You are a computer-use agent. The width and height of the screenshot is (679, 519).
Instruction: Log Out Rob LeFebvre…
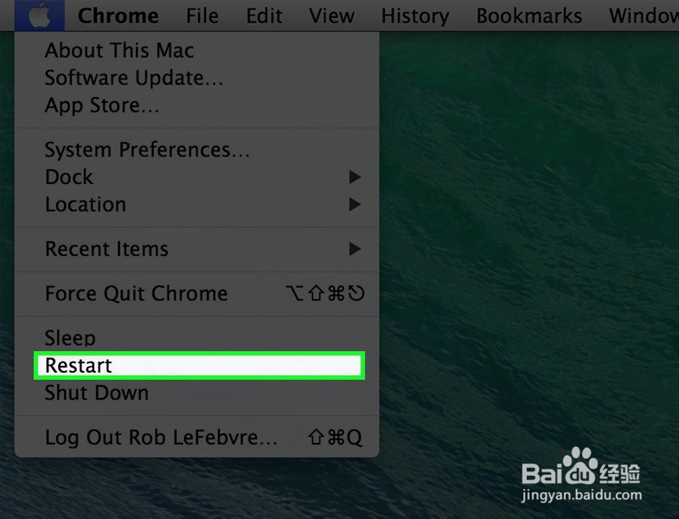coord(197,438)
